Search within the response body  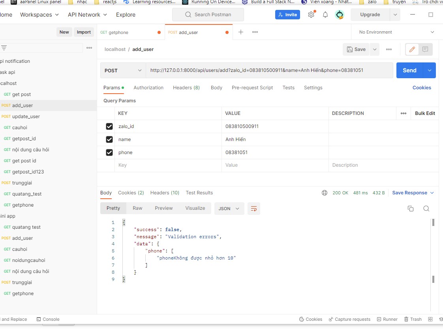[x=426, y=209]
